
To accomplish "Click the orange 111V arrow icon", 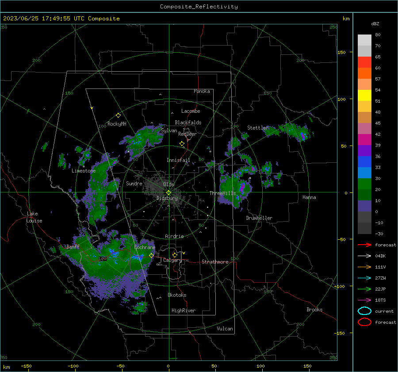I will click(x=364, y=267).
